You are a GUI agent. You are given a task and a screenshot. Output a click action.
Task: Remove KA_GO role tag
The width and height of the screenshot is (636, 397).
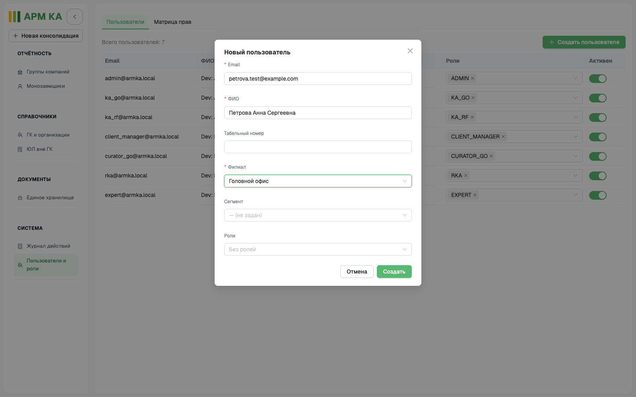(x=473, y=98)
